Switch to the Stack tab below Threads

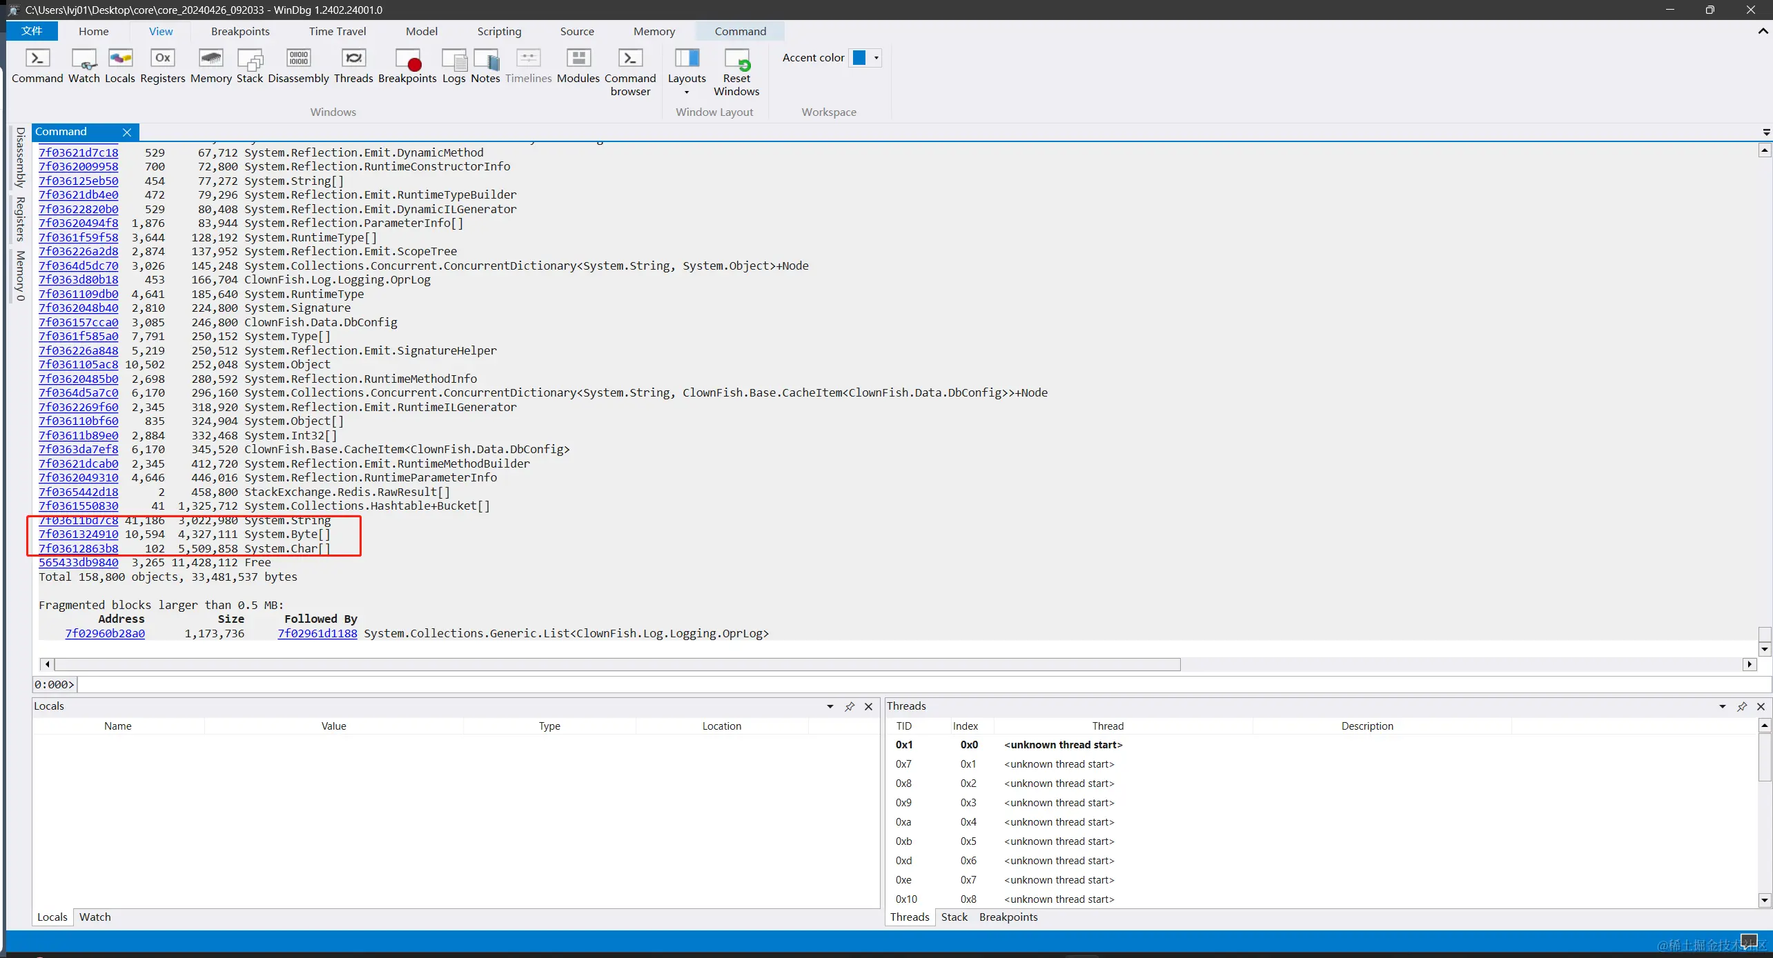(x=954, y=917)
